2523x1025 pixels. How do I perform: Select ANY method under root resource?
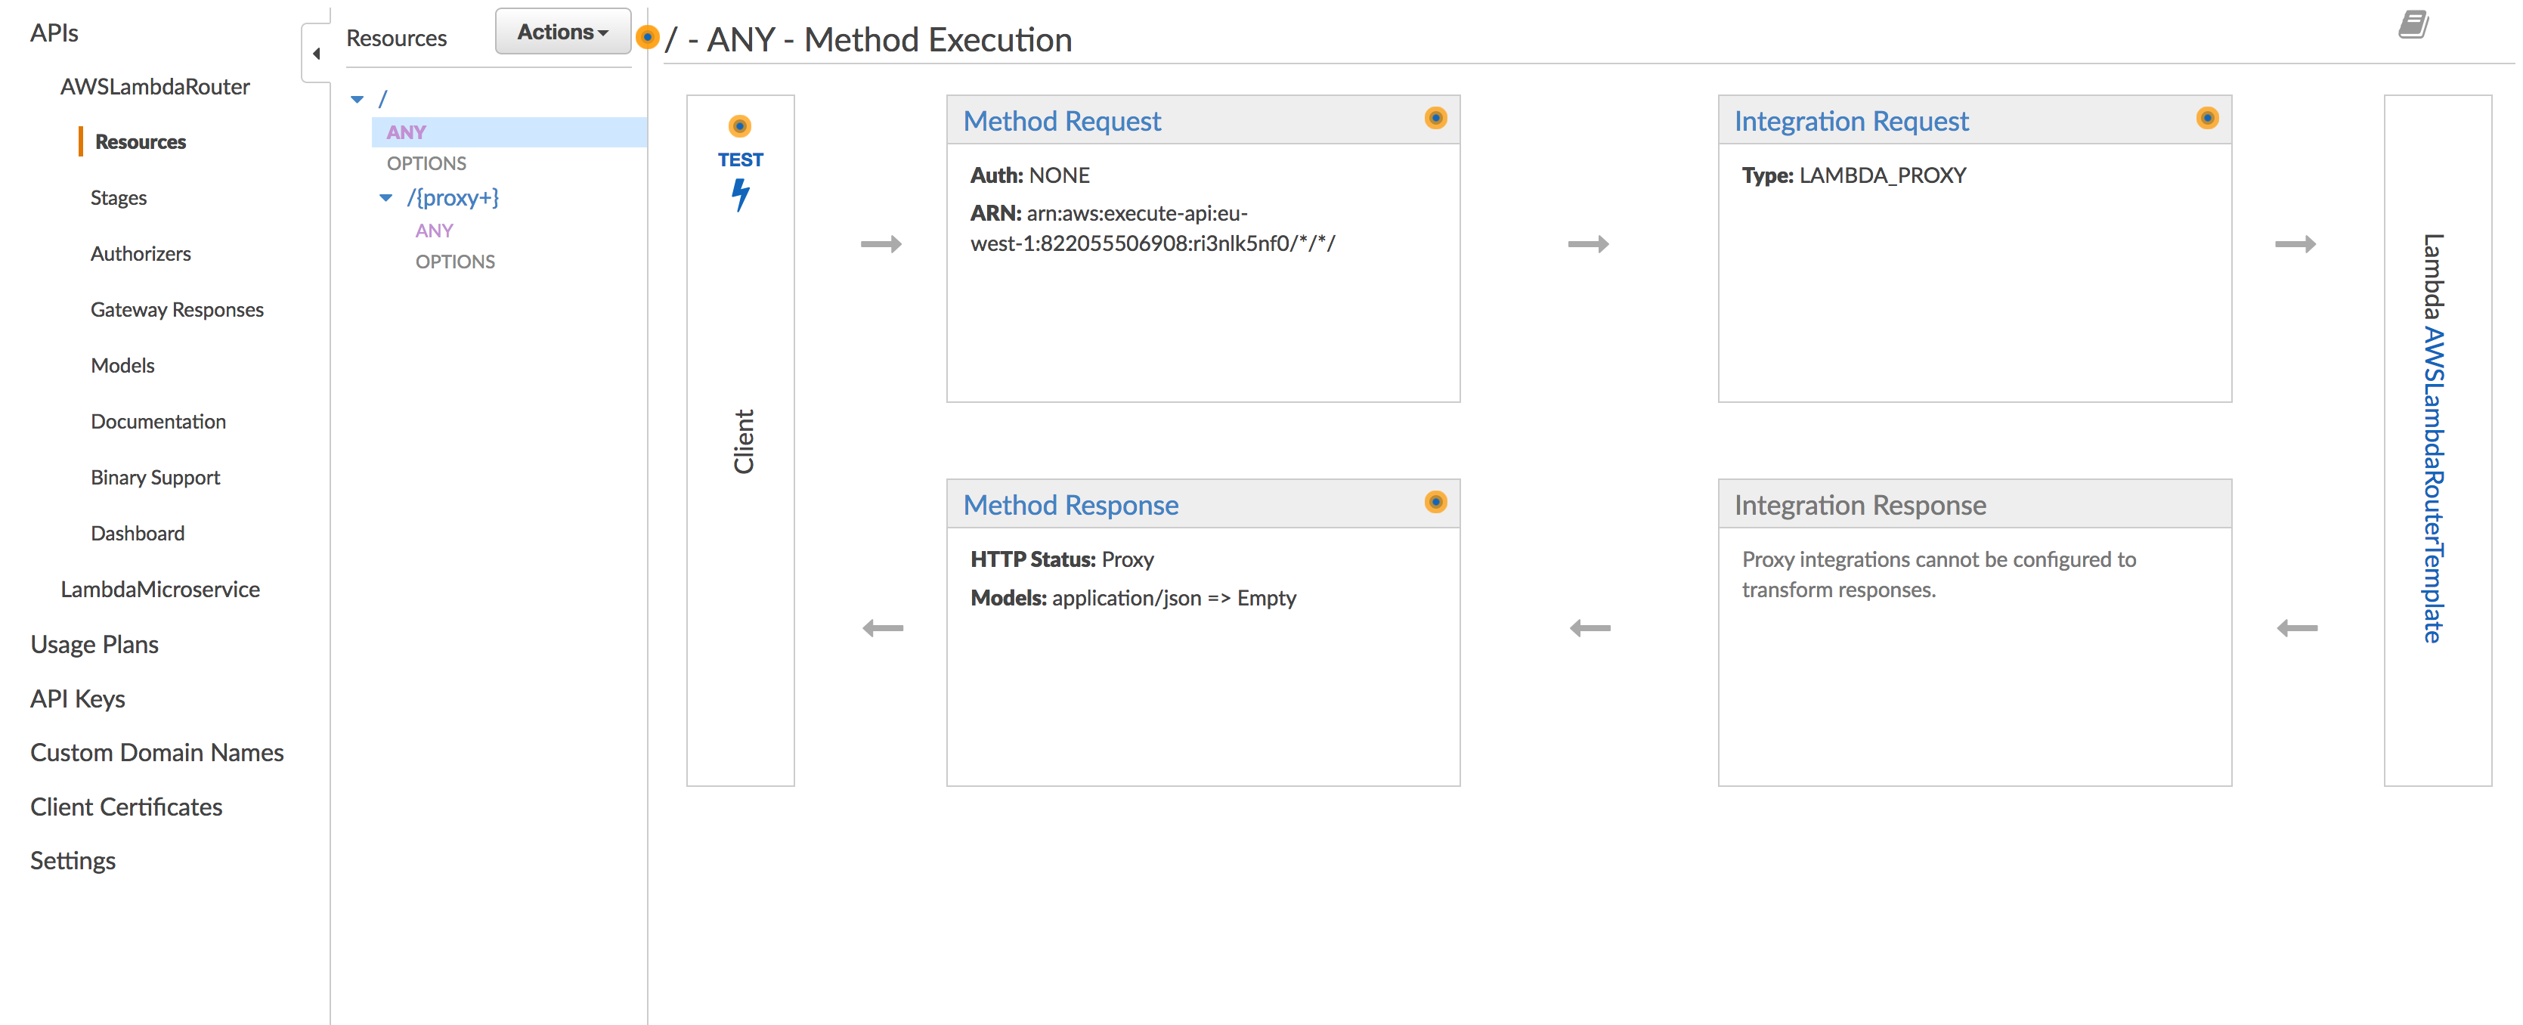(405, 132)
